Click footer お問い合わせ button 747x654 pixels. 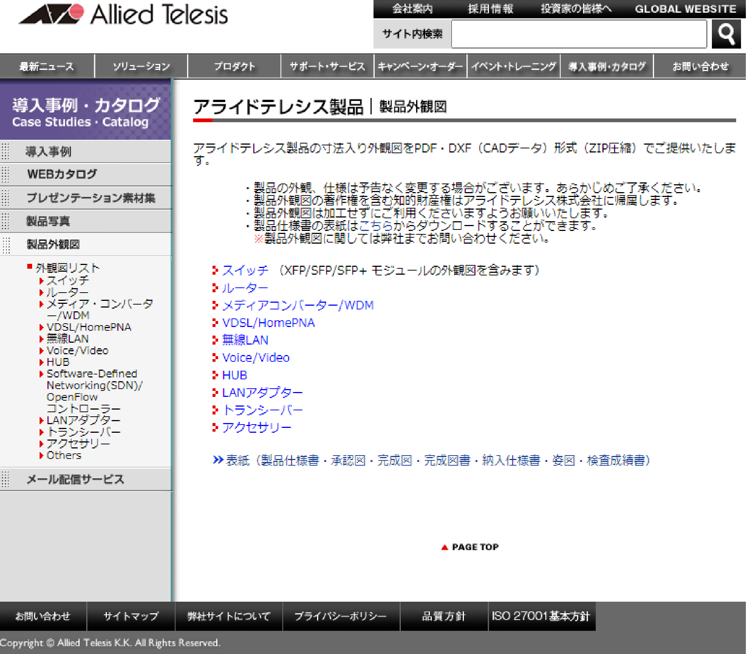coord(43,616)
